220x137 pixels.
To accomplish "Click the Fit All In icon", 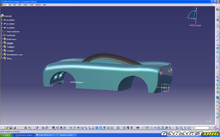I will 74,128.
